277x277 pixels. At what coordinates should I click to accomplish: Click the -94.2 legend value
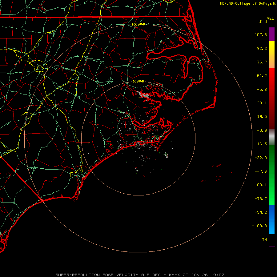tap(261, 212)
